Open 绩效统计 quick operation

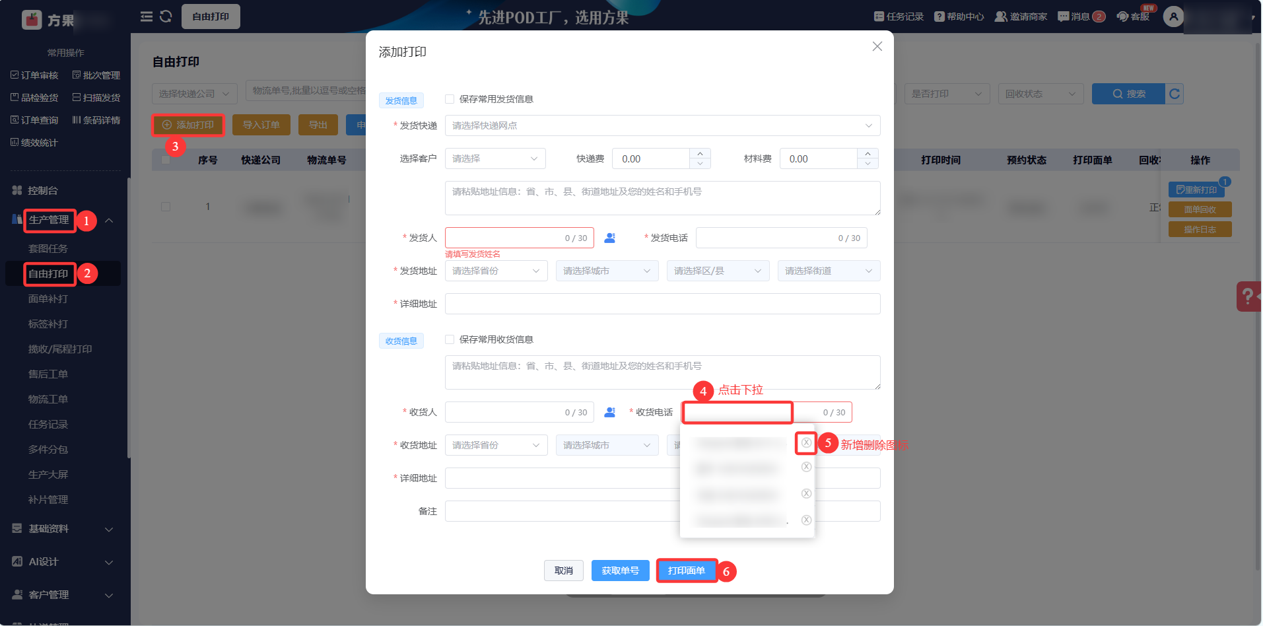click(x=34, y=143)
